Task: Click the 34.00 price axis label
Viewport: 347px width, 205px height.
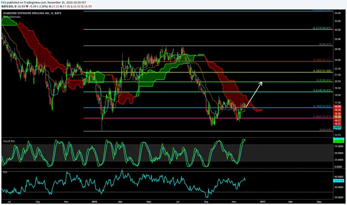Action: point(337,13)
